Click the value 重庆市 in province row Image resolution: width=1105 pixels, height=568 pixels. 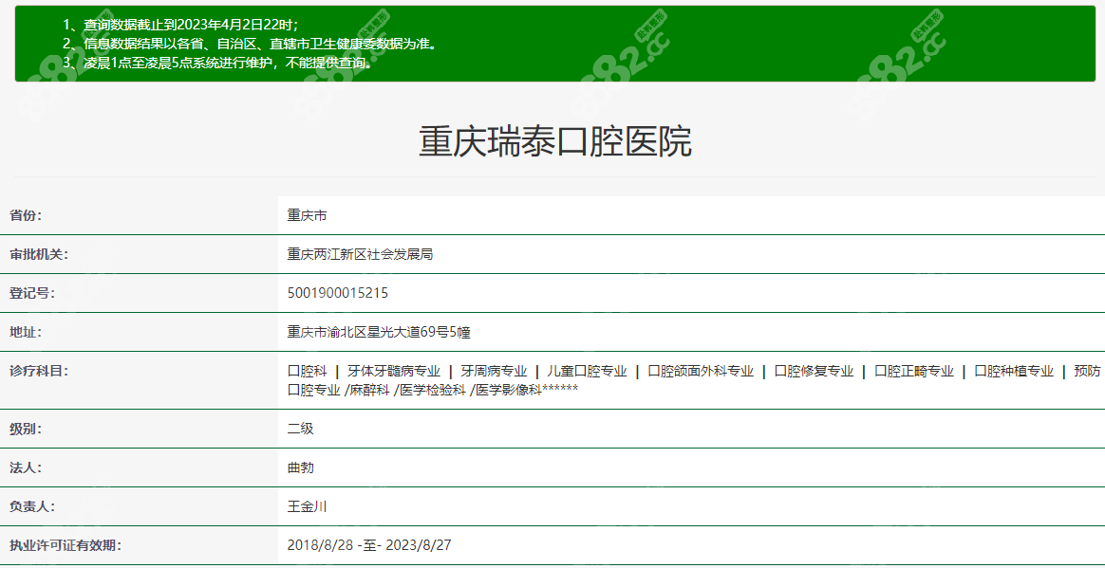[x=308, y=215]
